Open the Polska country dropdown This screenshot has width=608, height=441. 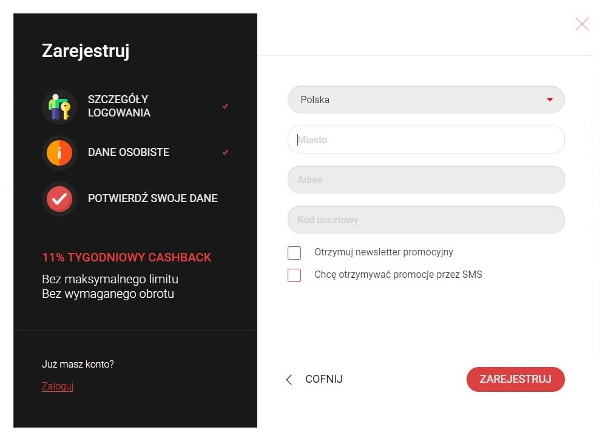(425, 100)
